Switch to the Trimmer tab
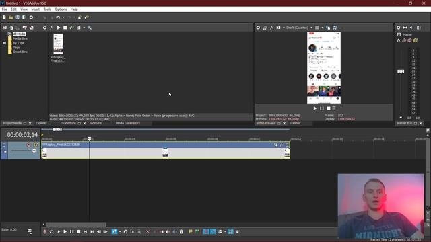The width and height of the screenshot is (431, 242). [x=295, y=123]
